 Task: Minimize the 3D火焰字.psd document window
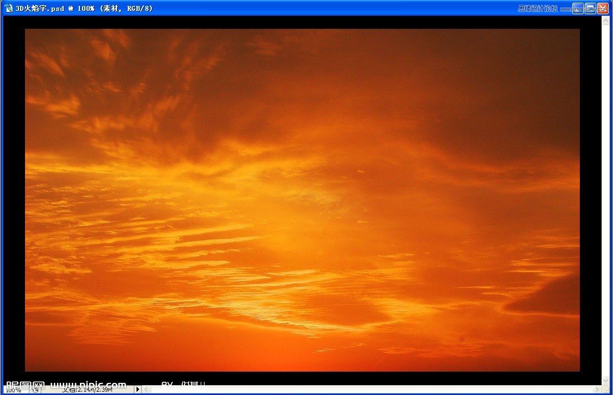click(578, 8)
